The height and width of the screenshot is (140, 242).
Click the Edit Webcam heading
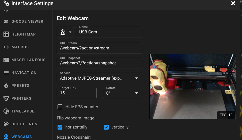point(73,18)
